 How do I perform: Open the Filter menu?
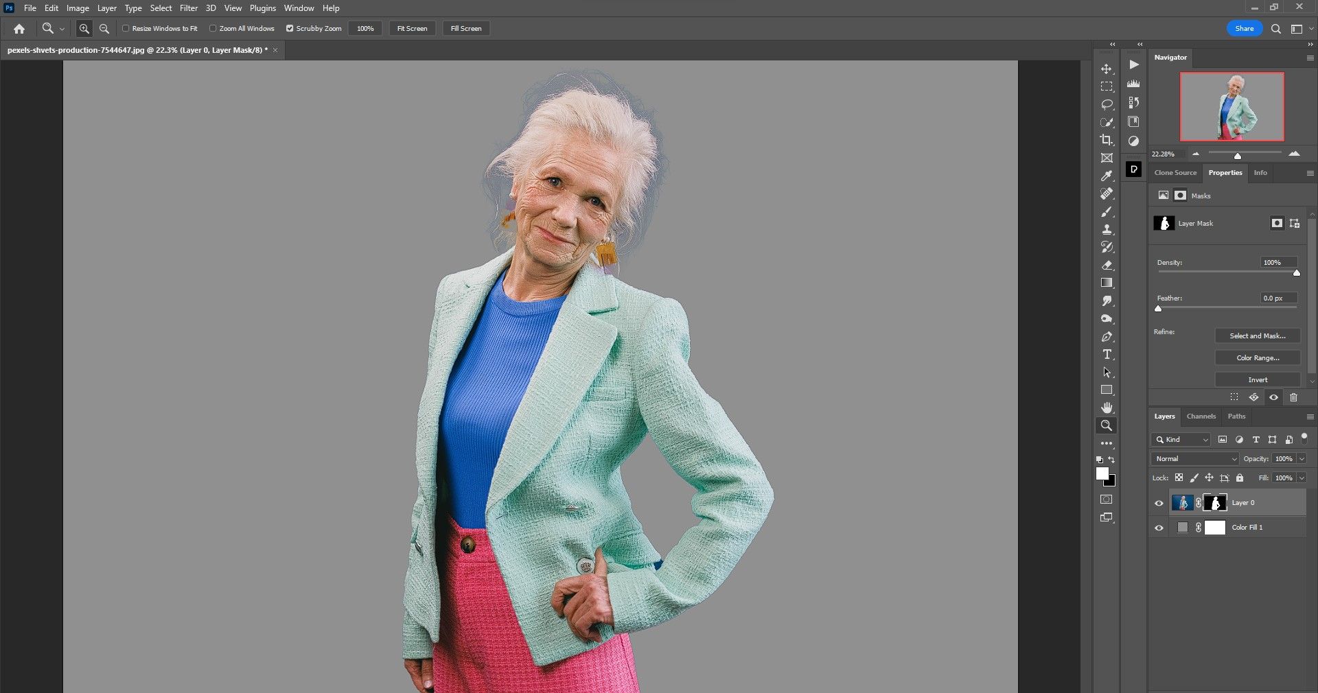tap(189, 8)
